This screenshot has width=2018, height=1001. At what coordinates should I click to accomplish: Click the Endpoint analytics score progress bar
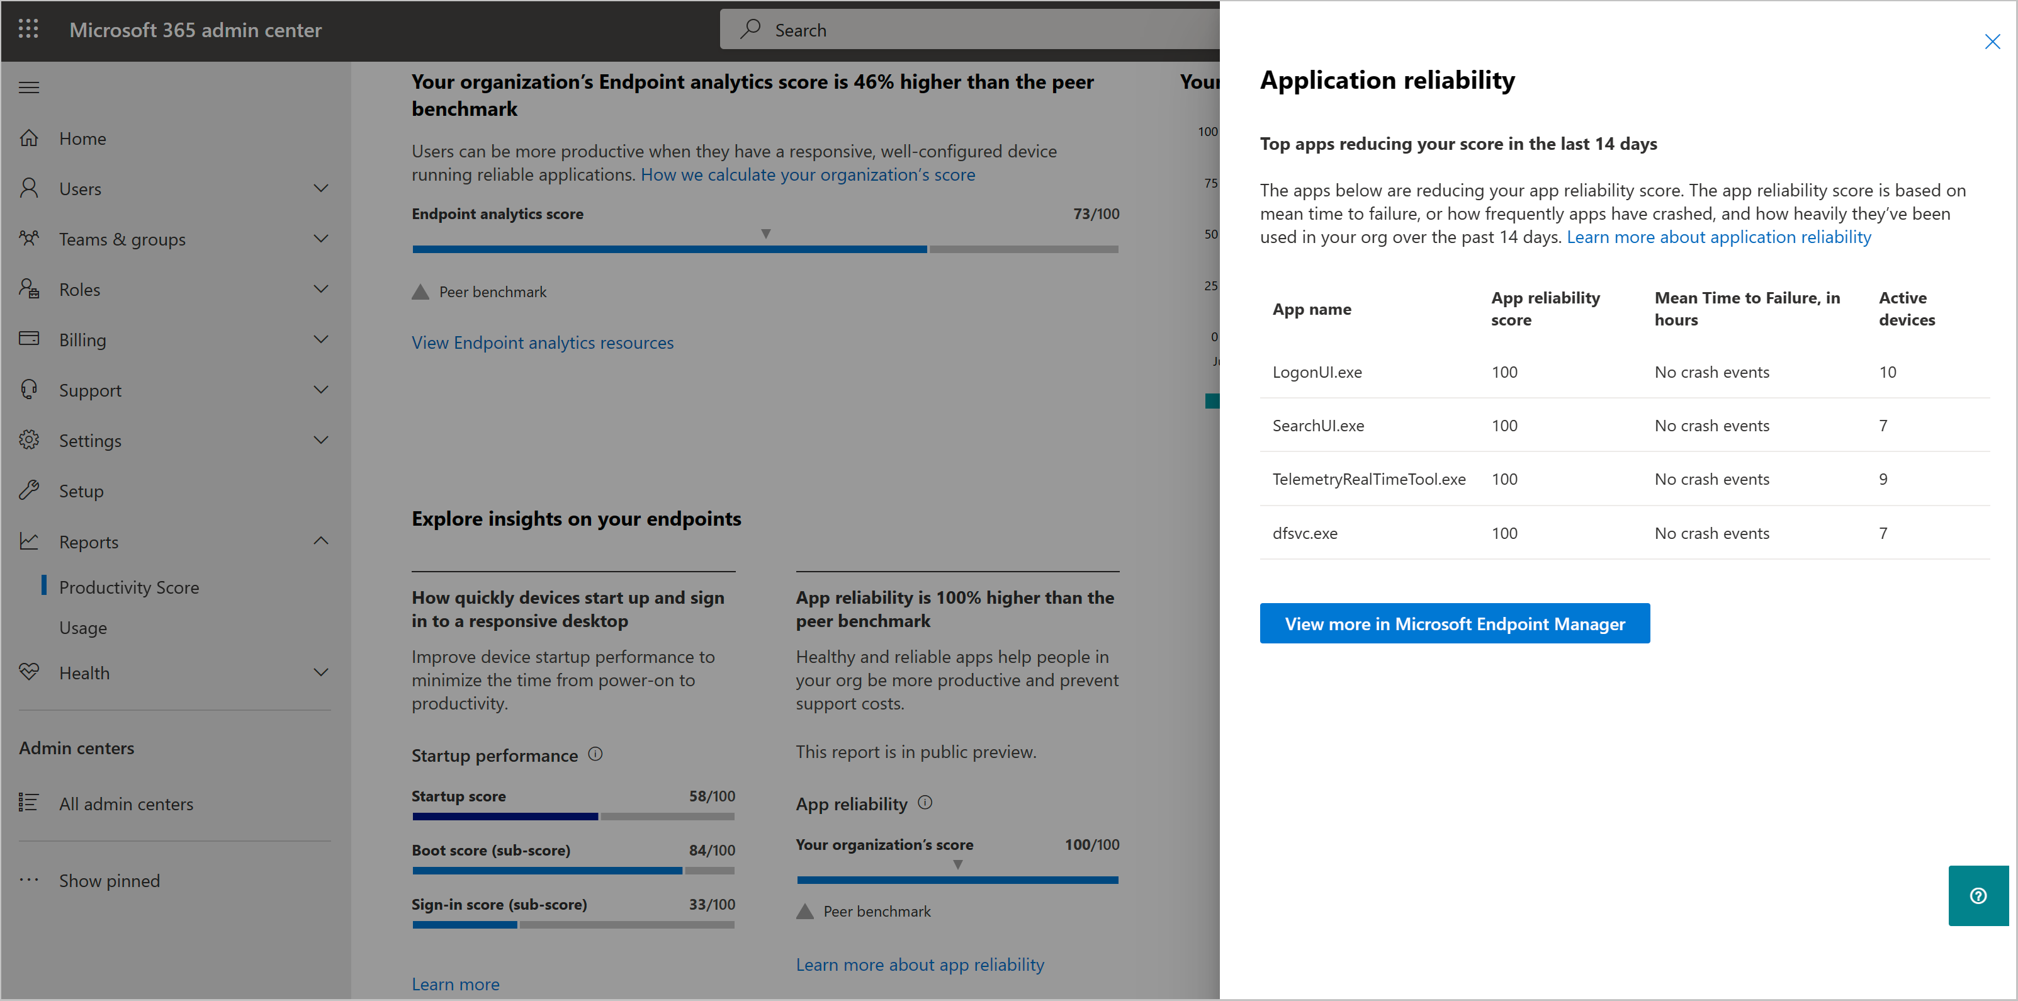(765, 249)
